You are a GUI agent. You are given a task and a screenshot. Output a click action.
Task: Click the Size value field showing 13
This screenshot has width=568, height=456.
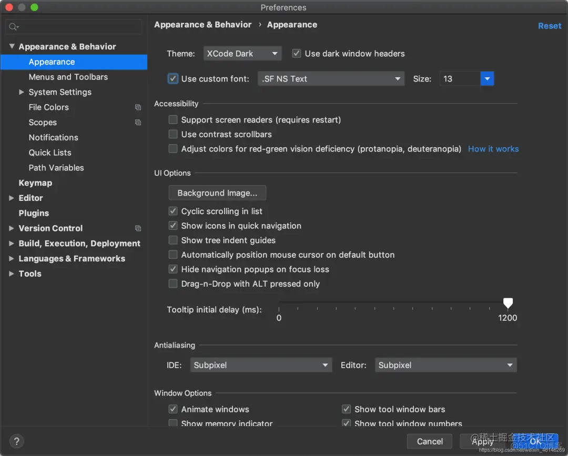click(x=460, y=78)
